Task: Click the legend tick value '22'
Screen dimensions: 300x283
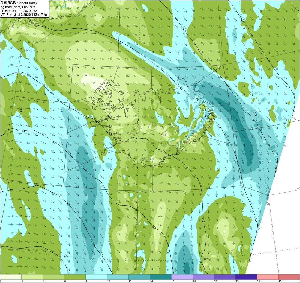Action: [237, 281]
